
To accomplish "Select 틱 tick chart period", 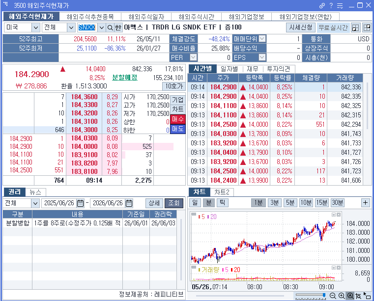I will (x=222, y=203).
